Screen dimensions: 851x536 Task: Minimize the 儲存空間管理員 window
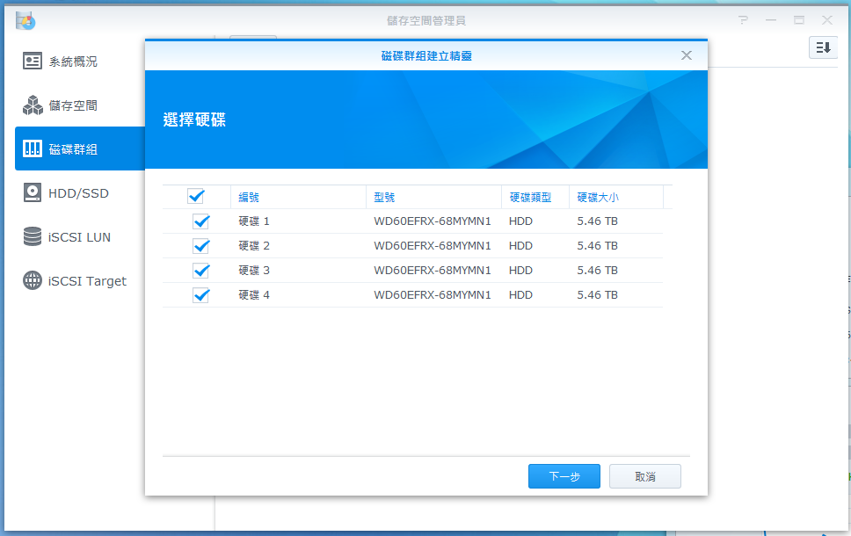click(771, 20)
